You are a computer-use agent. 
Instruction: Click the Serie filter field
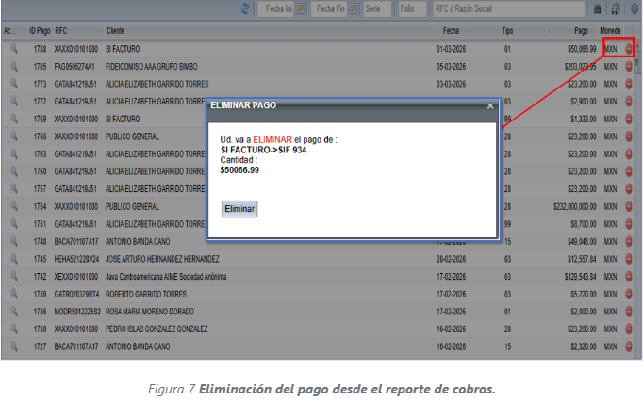pyautogui.click(x=376, y=8)
